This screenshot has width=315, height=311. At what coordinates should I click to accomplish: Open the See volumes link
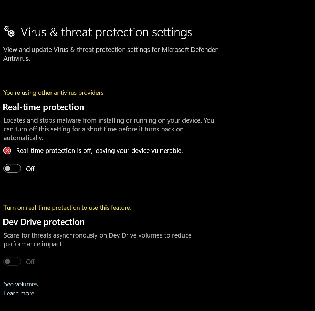tap(21, 284)
